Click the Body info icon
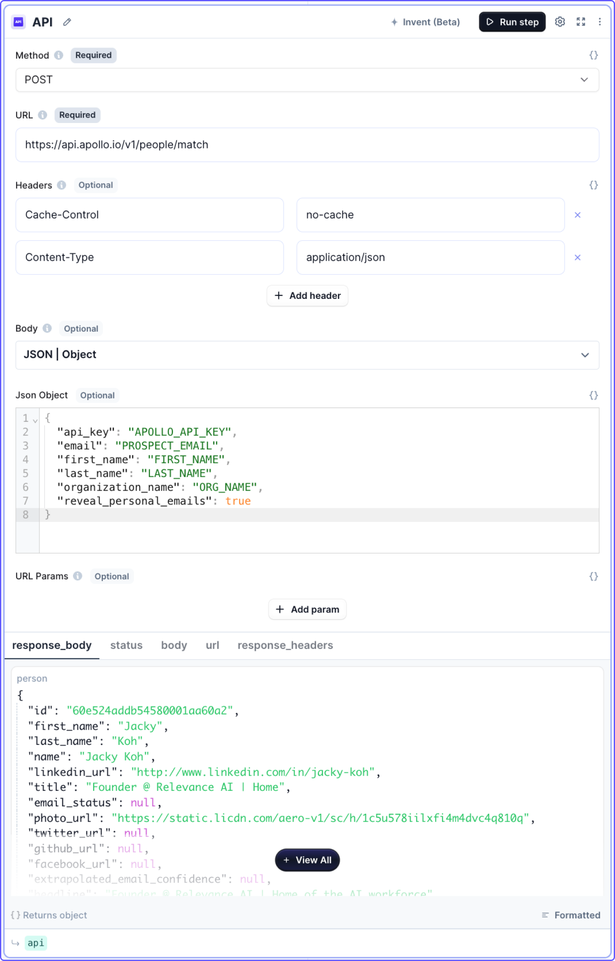This screenshot has height=961, width=615. pos(47,328)
